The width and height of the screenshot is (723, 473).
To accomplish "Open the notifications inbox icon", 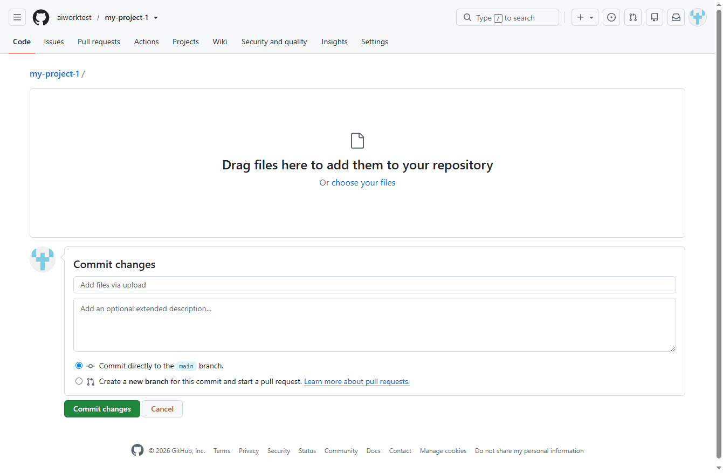I will click(676, 17).
